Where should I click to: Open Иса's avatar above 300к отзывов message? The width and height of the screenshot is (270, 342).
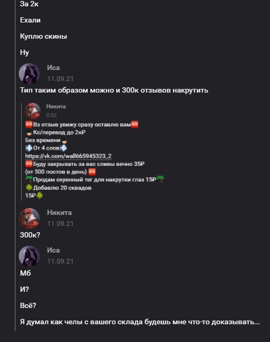point(29,74)
